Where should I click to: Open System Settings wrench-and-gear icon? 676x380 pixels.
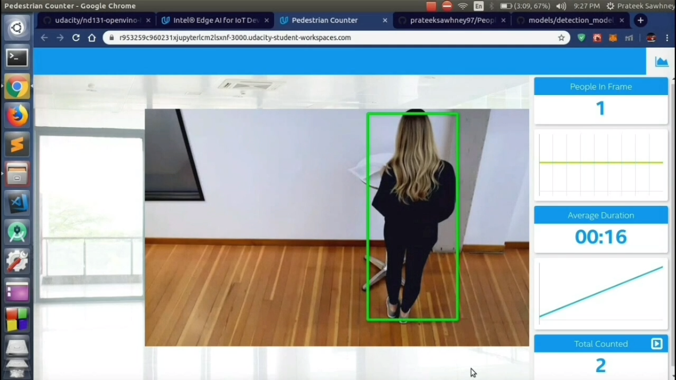pos(17,261)
